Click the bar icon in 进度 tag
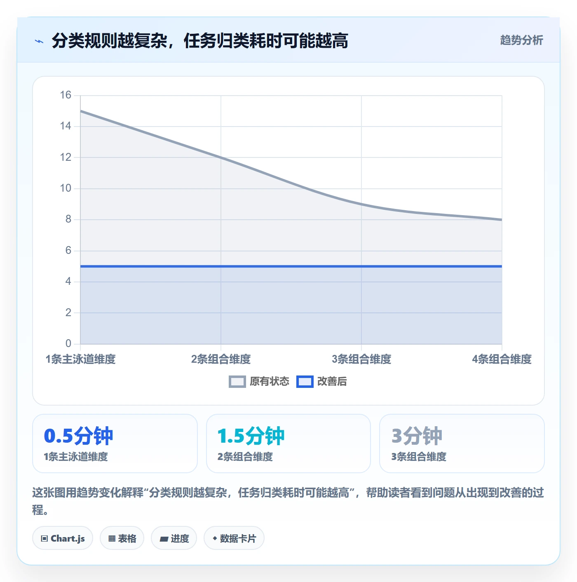The image size is (577, 582). (x=164, y=539)
